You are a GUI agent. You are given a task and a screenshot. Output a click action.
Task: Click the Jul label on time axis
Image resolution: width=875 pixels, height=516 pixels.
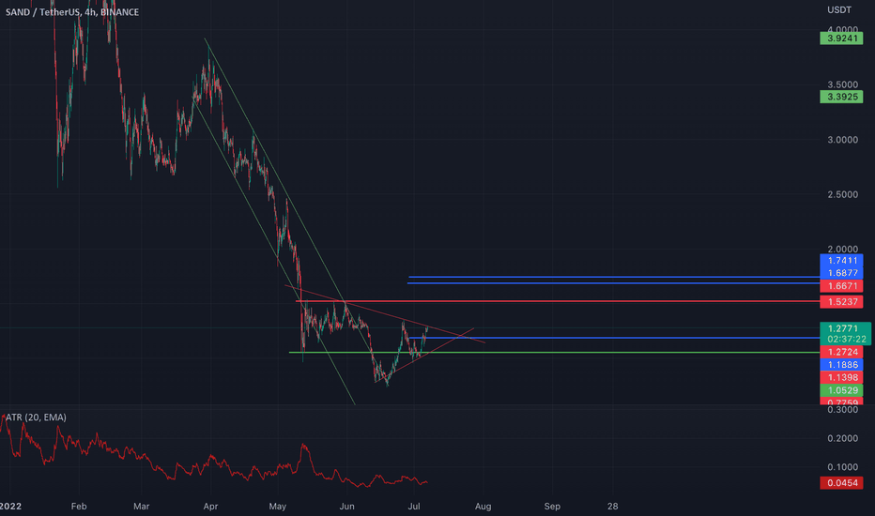(413, 507)
